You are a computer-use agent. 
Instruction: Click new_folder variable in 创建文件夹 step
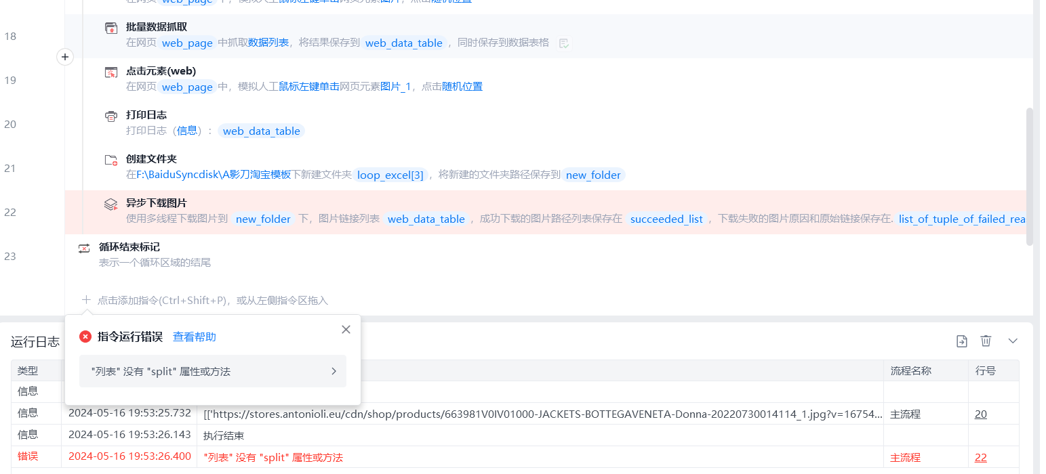tap(593, 175)
